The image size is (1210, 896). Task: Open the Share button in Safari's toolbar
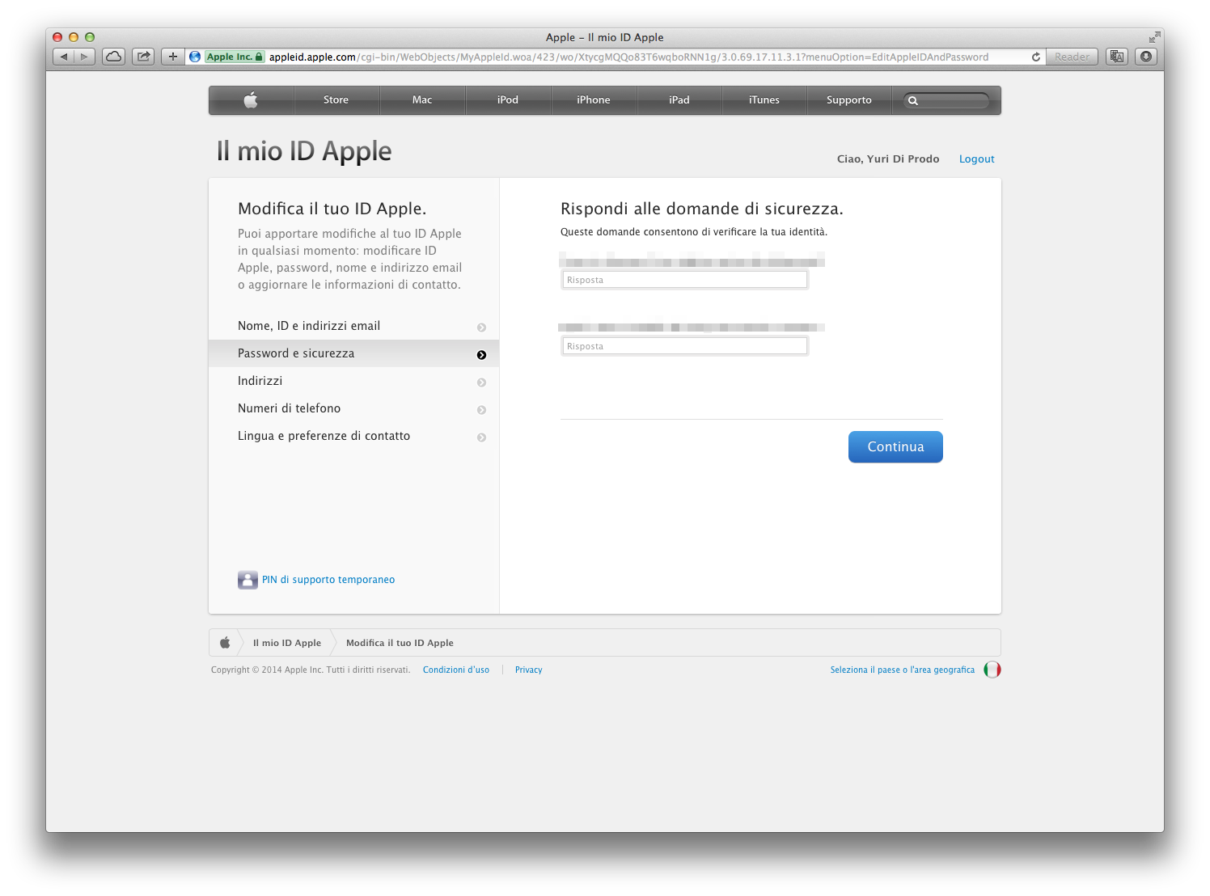pos(143,57)
